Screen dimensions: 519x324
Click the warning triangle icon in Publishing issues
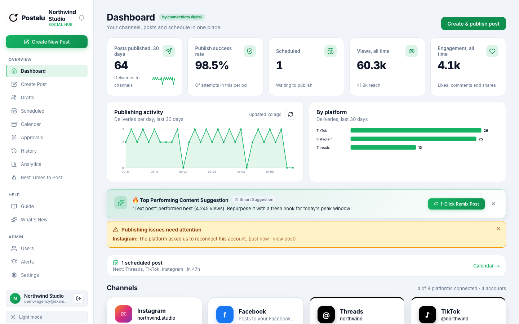coord(116,230)
